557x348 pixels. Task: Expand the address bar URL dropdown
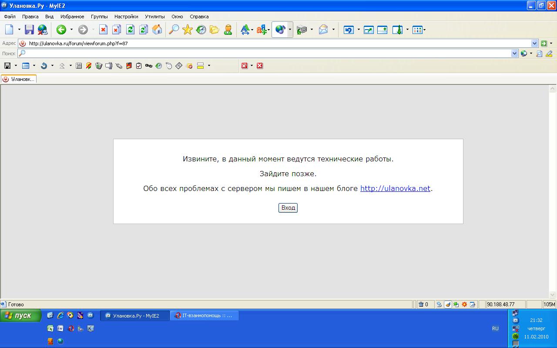click(534, 43)
